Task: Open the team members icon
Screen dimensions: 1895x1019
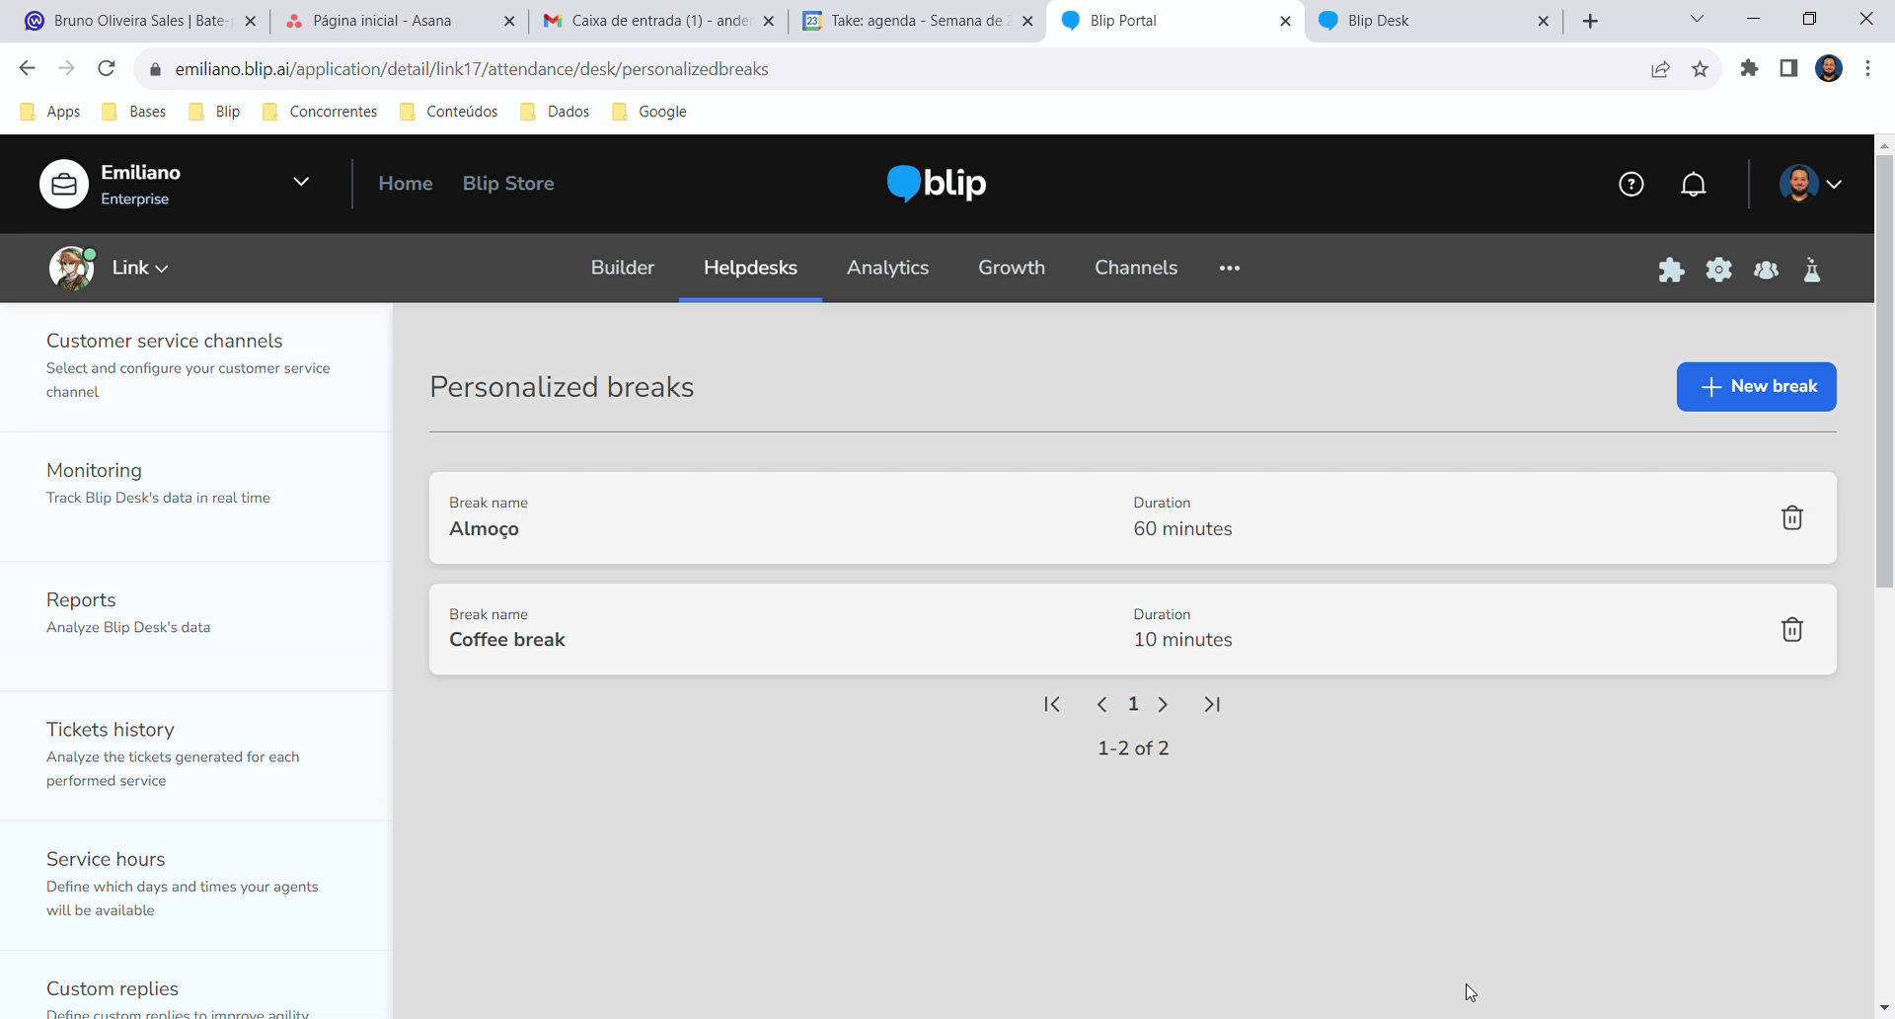Action: (1766, 270)
